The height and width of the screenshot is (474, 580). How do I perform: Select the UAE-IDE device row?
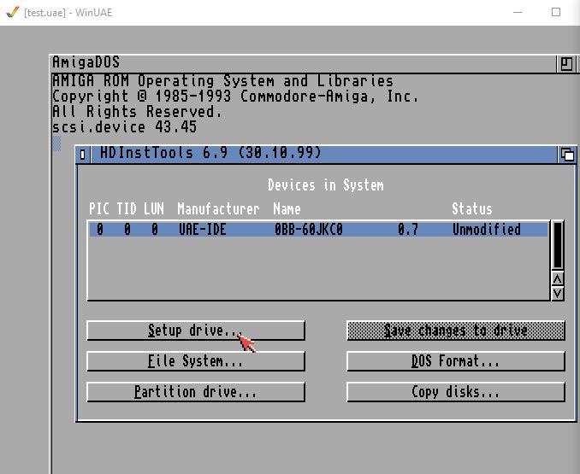[x=318, y=230]
